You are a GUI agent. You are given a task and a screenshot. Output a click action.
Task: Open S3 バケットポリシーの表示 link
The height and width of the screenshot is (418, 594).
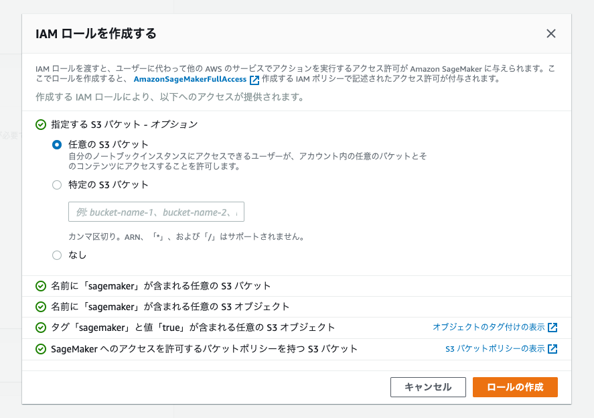[495, 348]
